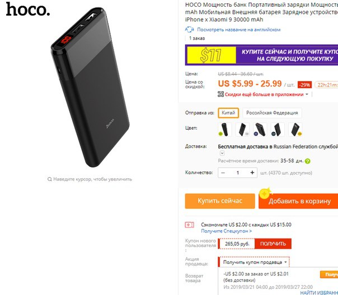
Task: Open the Получить купон продавца dropdown
Action: (254, 262)
